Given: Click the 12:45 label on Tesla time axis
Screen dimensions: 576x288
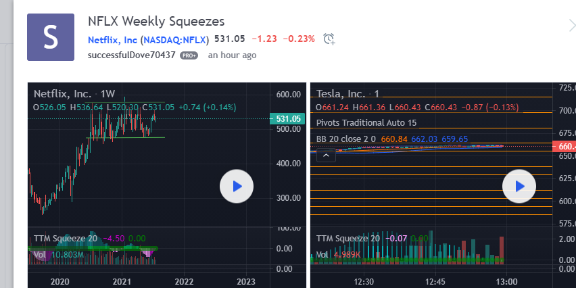Looking at the screenshot, I should point(435,282).
